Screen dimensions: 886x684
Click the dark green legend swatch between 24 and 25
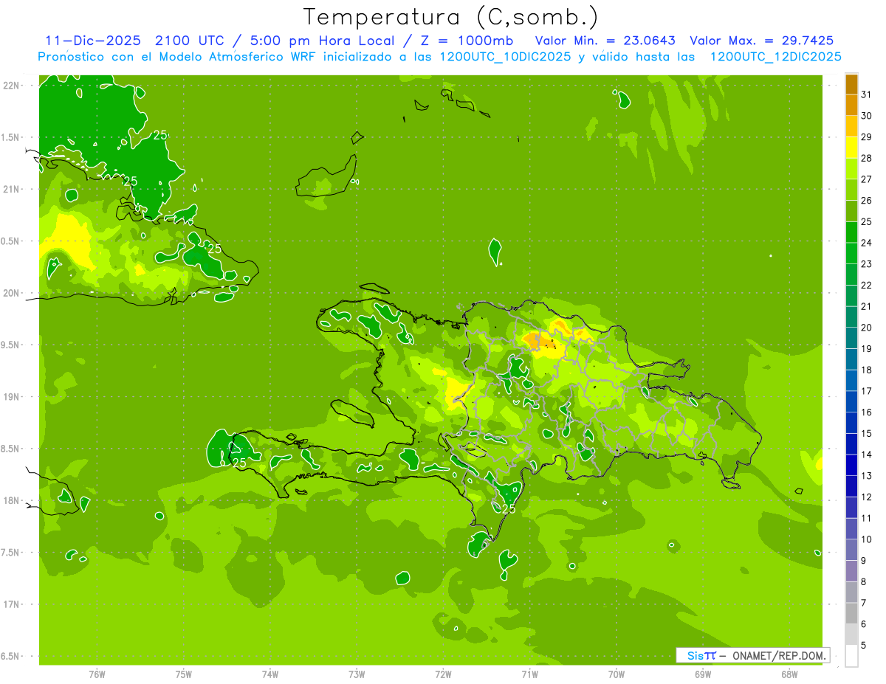tap(851, 232)
